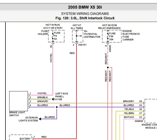
Task: Click the 'BATTERY' label
Action: point(25,139)
